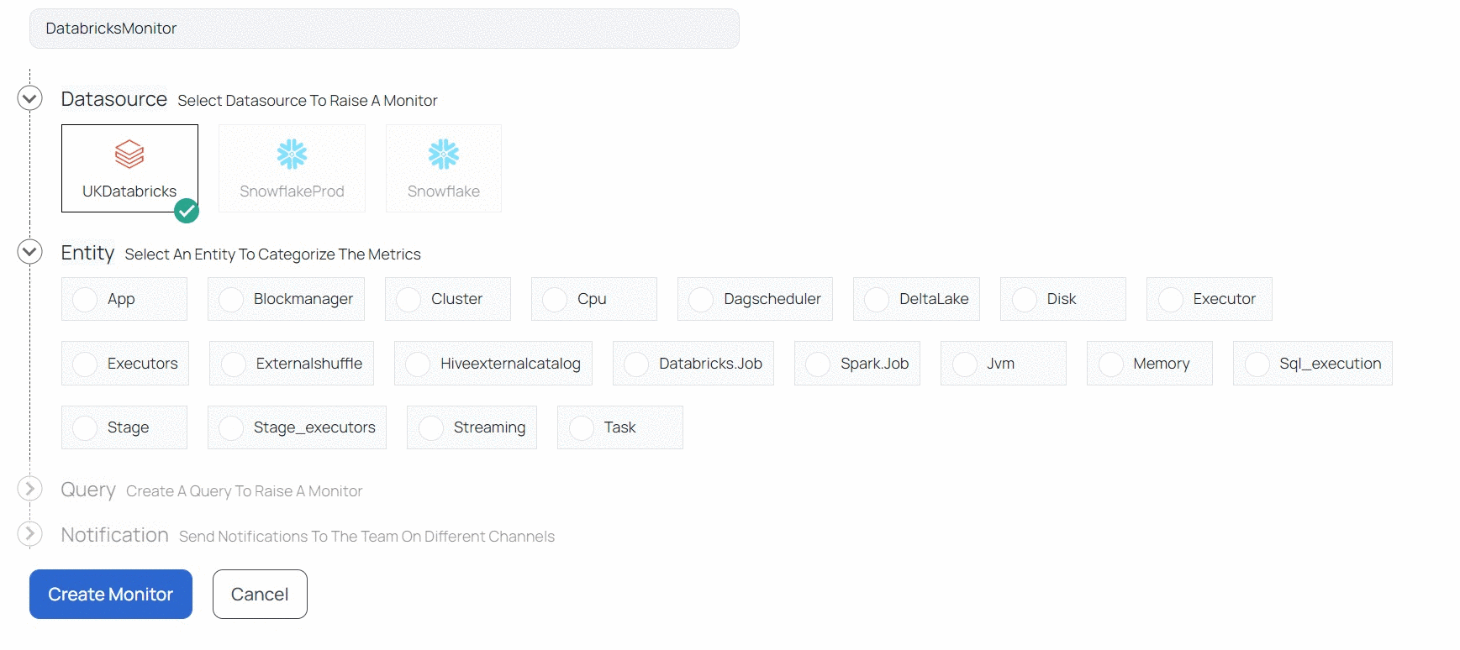Choose the Disk entity radio button
The image size is (1460, 650).
(1025, 299)
